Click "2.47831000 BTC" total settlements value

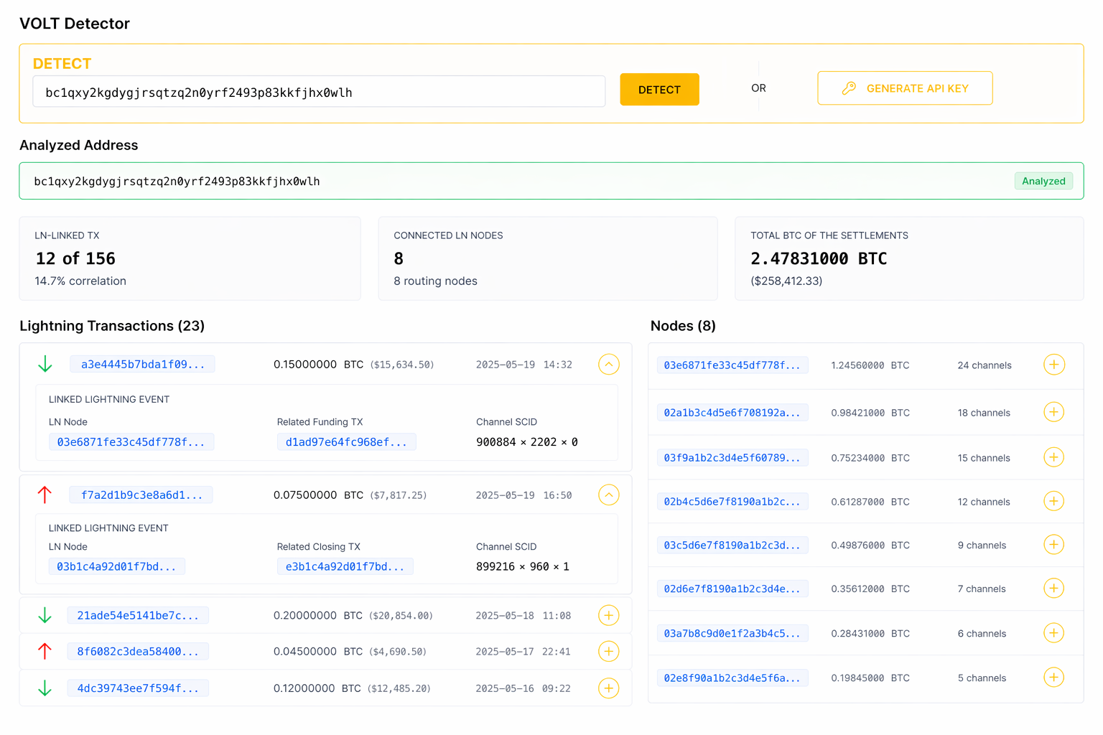coord(819,258)
